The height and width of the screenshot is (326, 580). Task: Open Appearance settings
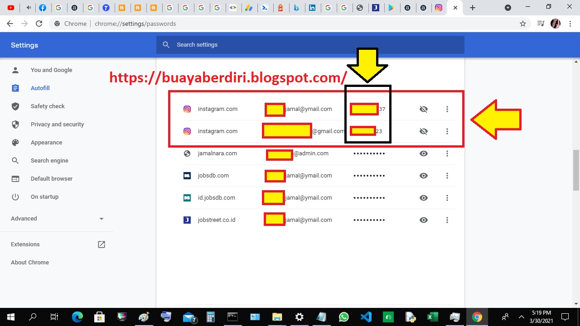(x=46, y=143)
